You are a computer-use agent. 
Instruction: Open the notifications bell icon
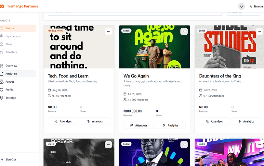click(241, 6)
